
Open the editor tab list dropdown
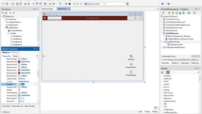[x=158, y=9]
